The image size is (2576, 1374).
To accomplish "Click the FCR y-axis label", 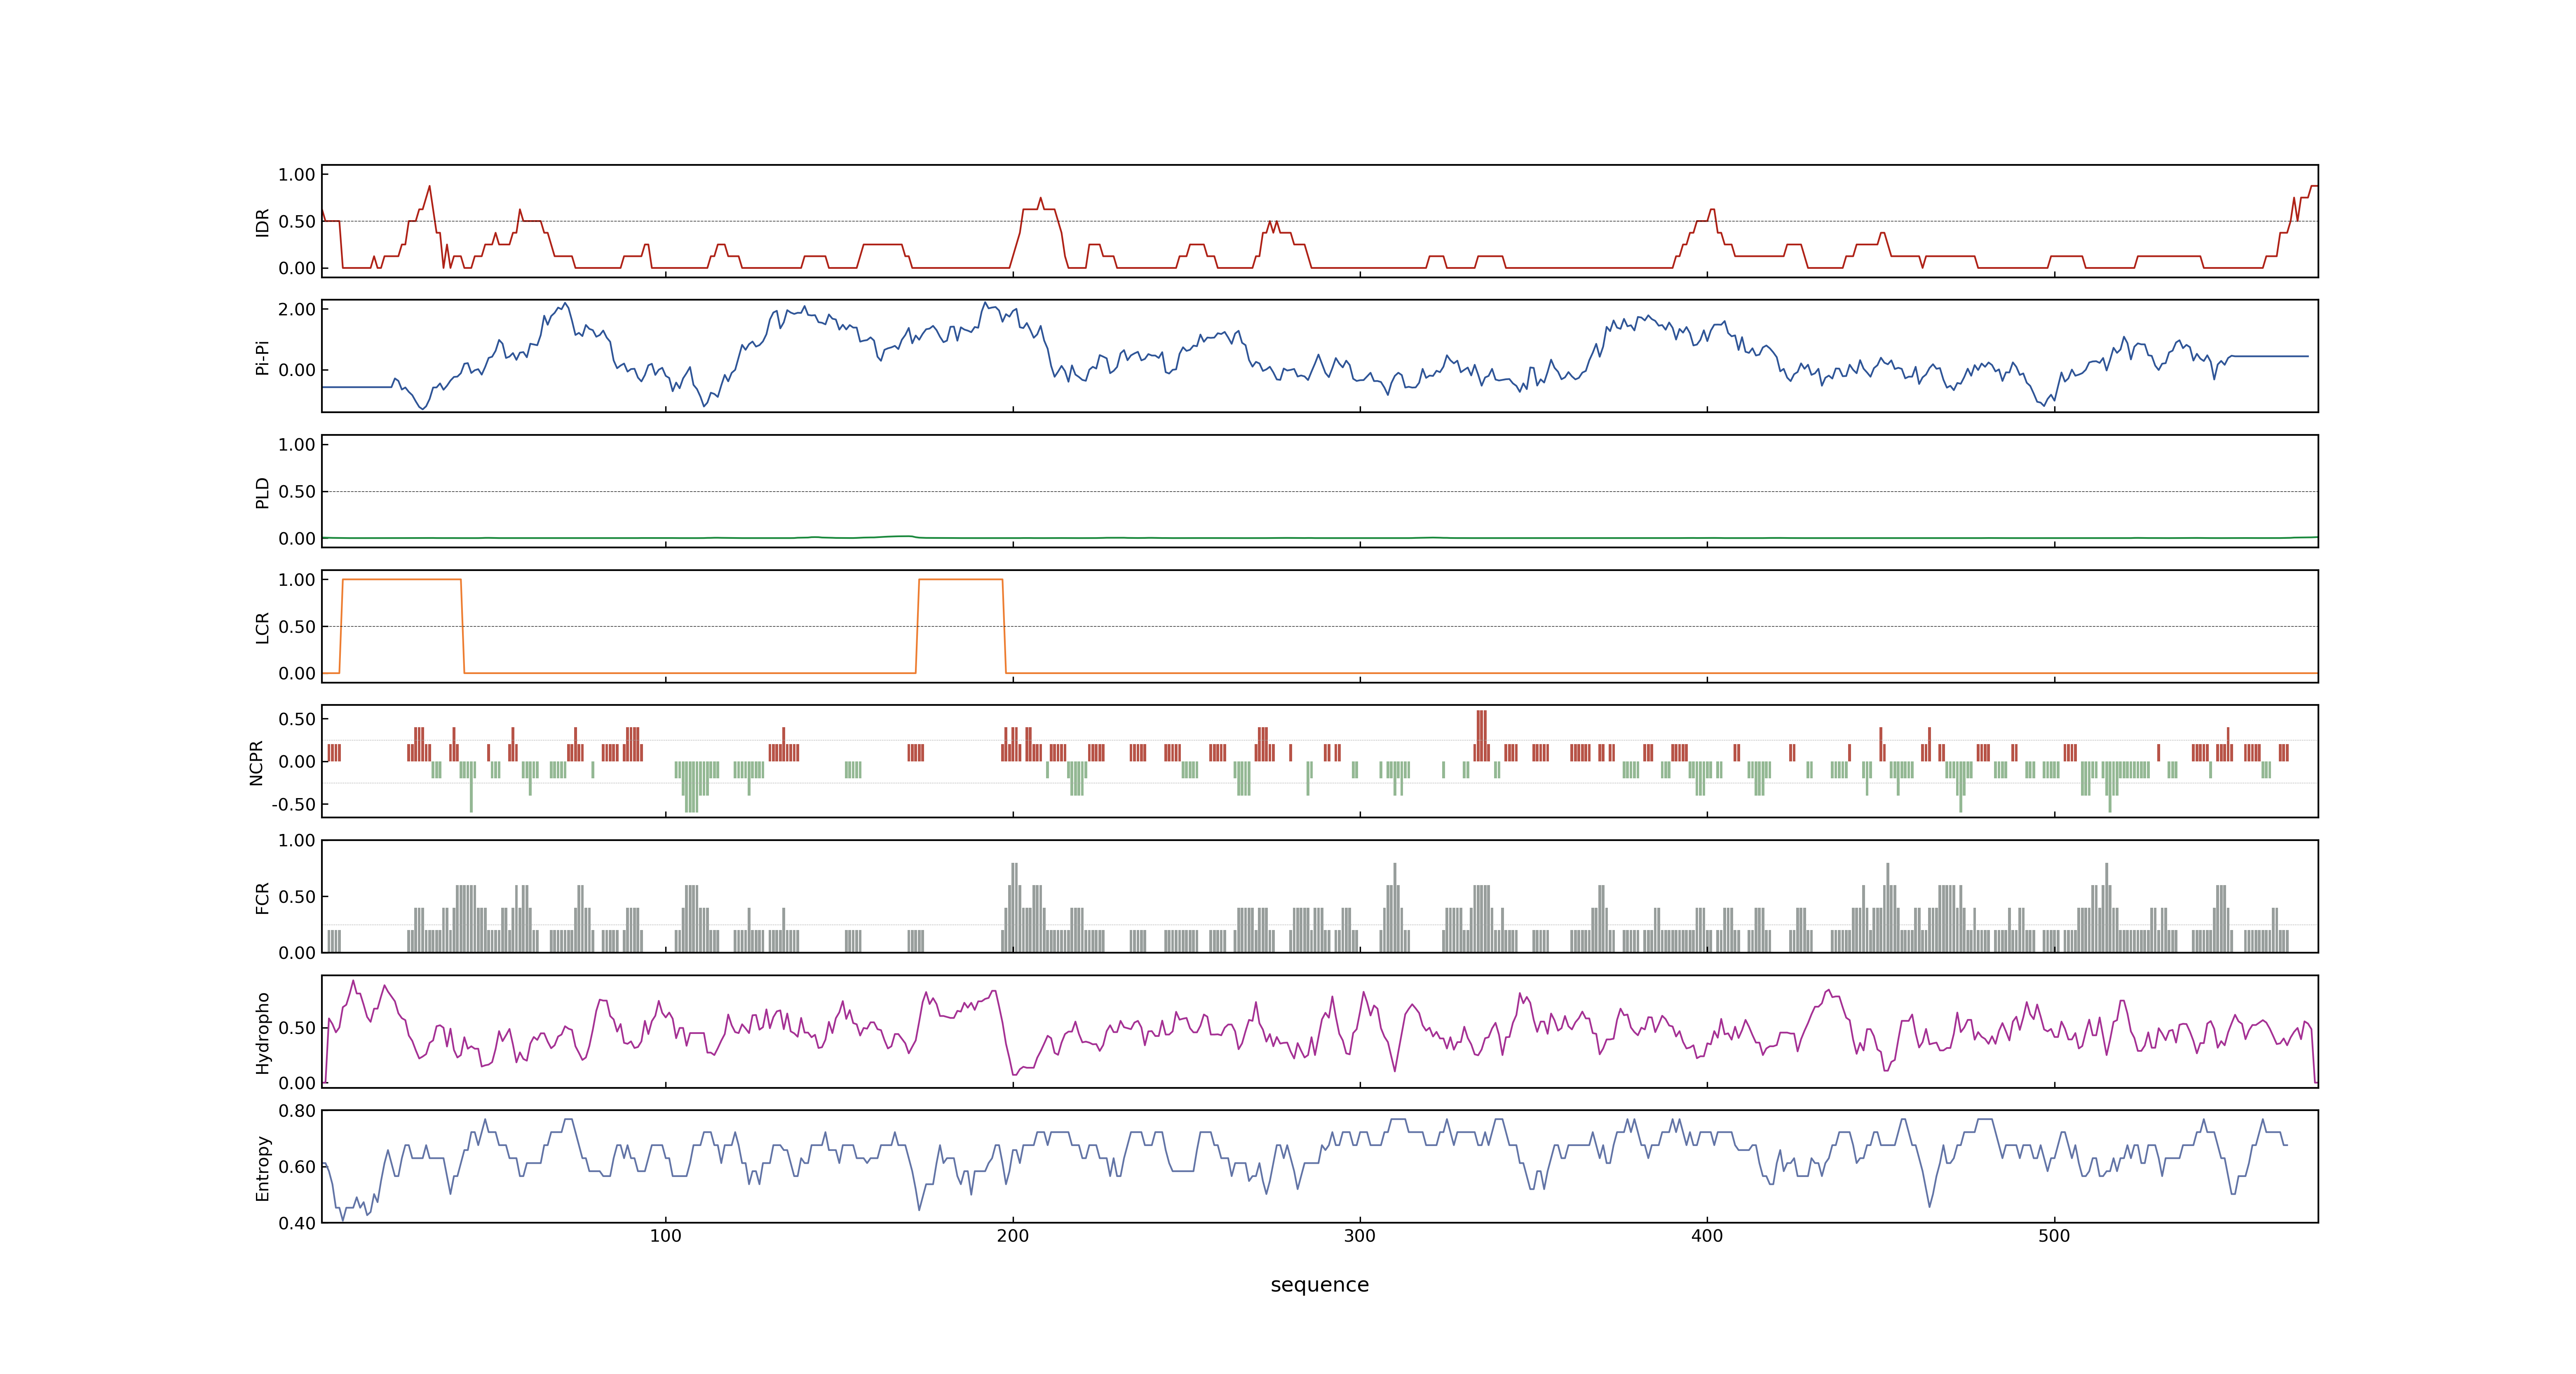I will tap(263, 897).
